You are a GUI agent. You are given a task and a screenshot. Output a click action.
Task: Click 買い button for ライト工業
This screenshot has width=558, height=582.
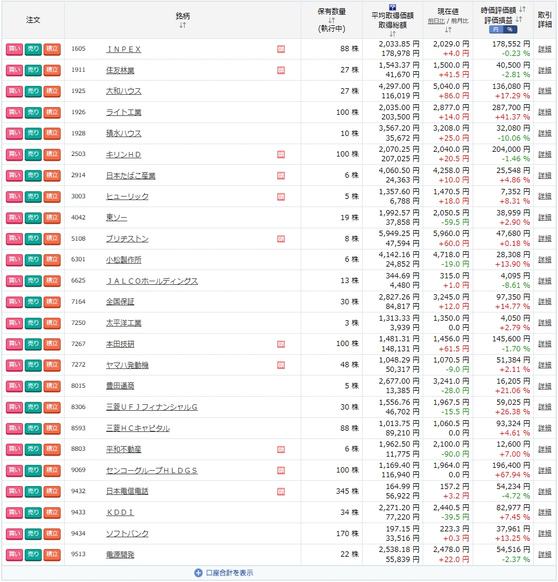pos(15,112)
